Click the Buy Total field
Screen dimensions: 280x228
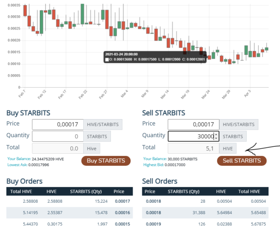pyautogui.click(x=58, y=148)
